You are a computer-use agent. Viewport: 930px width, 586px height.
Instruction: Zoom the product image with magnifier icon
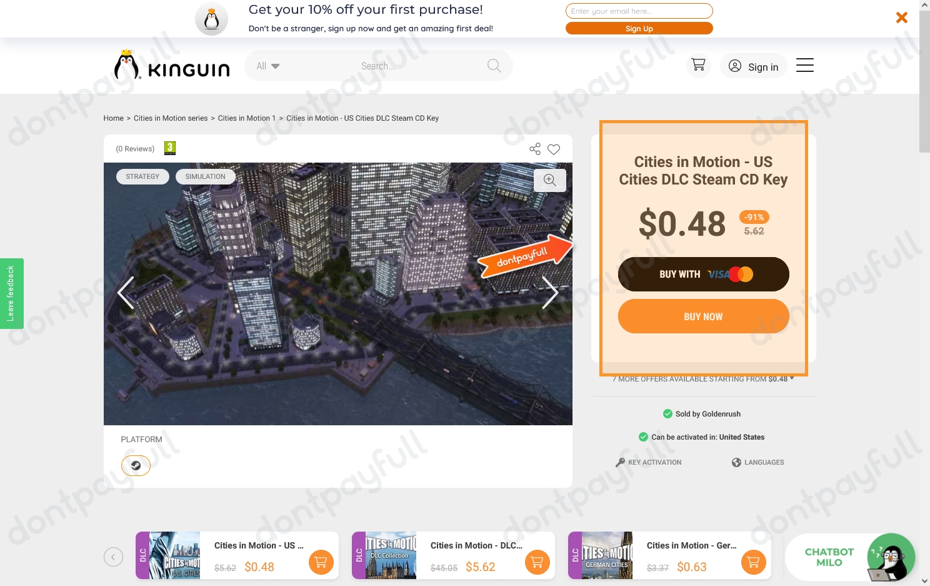550,180
